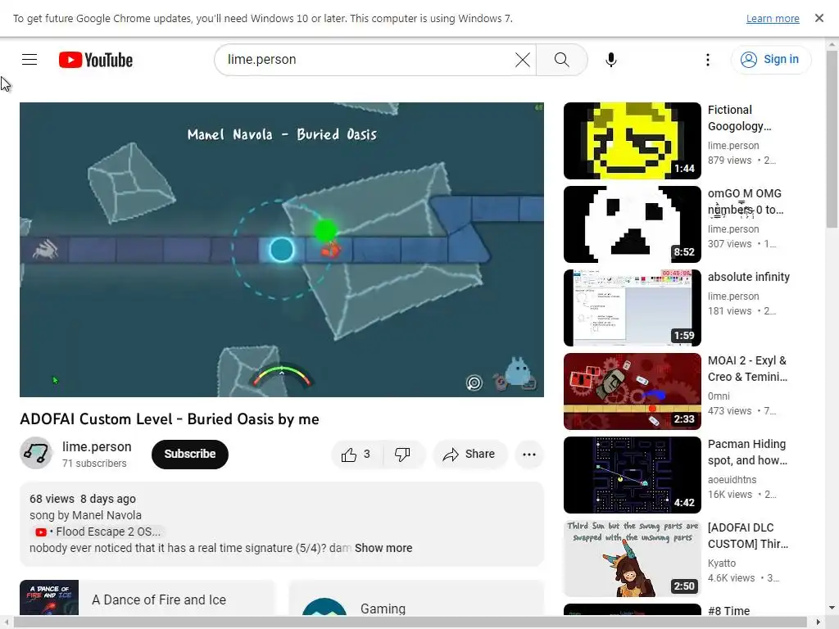This screenshot has height=629, width=839.
Task: Click the title 'Pacman Hiding spot, and how...'
Action: 747,452
